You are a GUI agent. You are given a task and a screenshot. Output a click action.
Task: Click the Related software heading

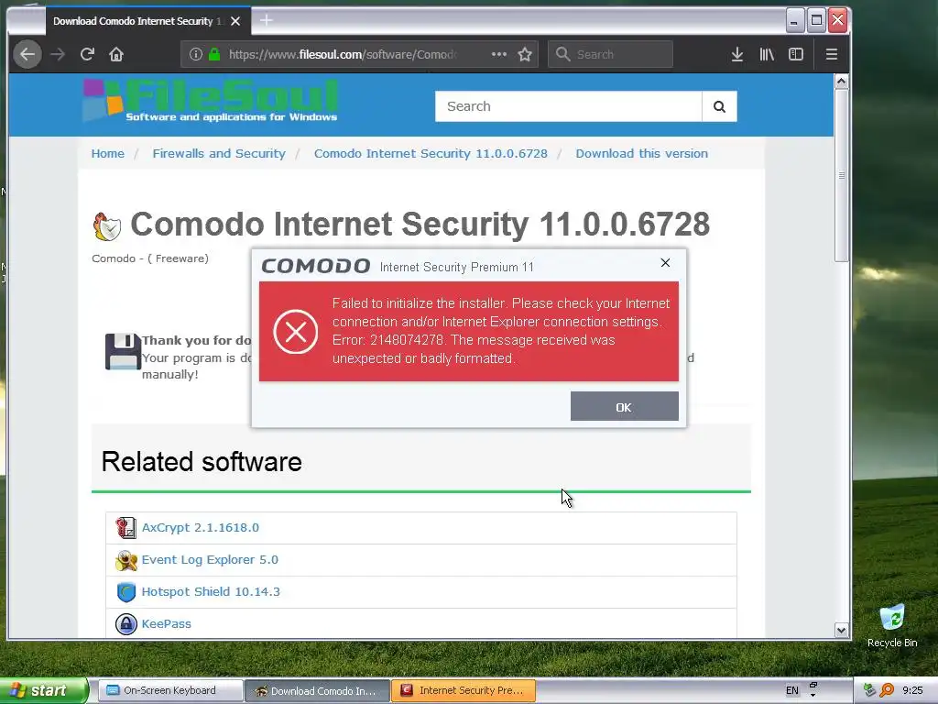click(x=202, y=462)
